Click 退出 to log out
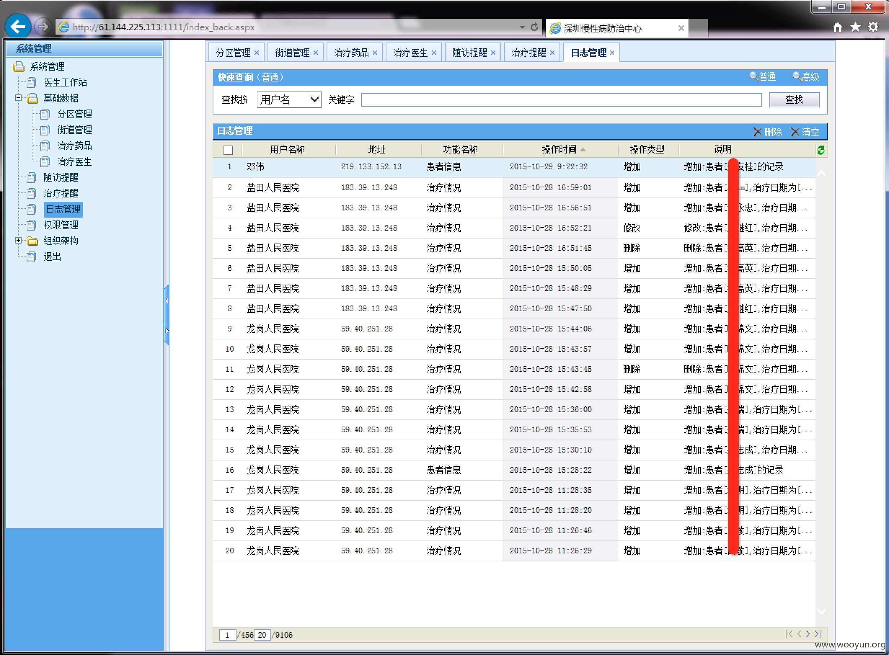This screenshot has width=889, height=655. 52,257
